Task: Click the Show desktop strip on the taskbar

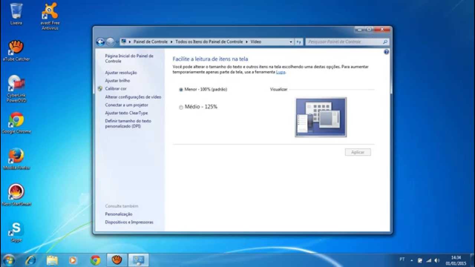Action: [x=472, y=260]
